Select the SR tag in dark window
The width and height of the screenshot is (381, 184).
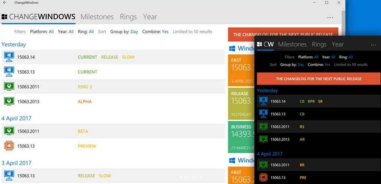[320, 101]
